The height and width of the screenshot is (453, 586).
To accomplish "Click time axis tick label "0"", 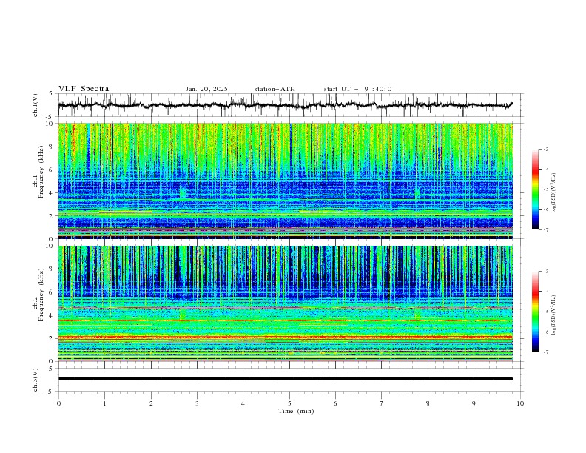I will tap(58, 403).
